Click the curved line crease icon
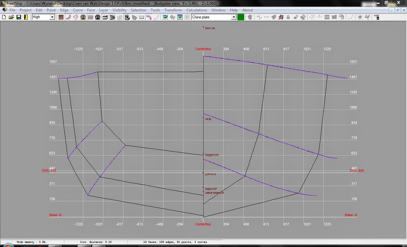This screenshot has width=407, height=247. [351, 17]
